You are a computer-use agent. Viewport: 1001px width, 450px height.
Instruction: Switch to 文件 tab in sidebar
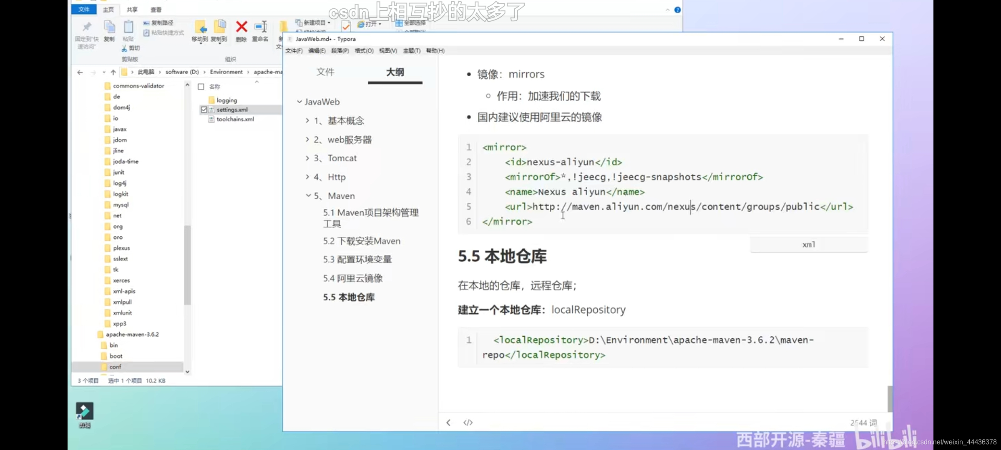click(326, 71)
